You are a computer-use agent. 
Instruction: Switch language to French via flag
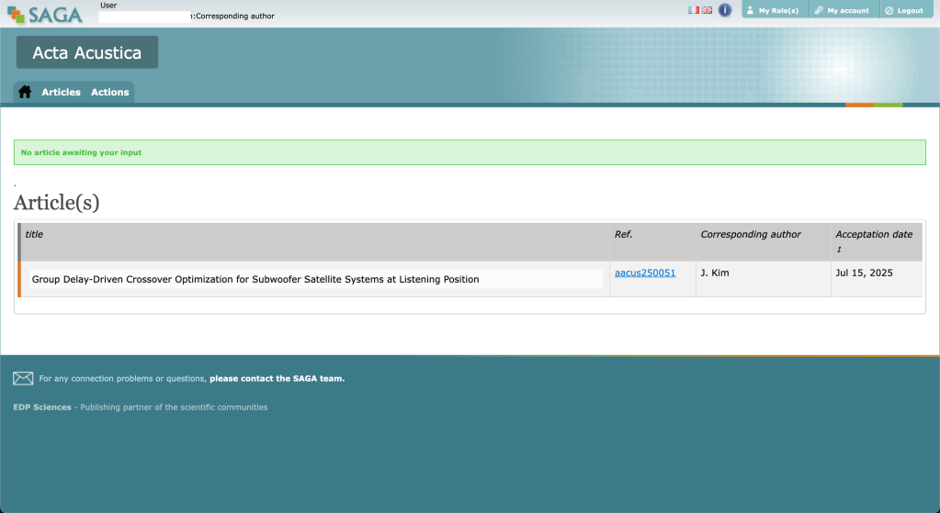pyautogui.click(x=694, y=10)
